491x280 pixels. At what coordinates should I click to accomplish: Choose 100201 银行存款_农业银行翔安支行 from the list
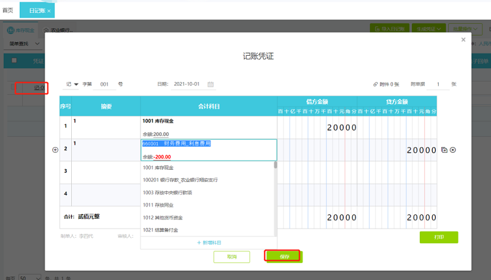180,180
